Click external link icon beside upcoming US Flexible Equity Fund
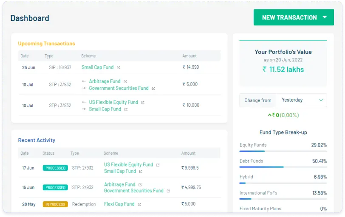 point(143,103)
